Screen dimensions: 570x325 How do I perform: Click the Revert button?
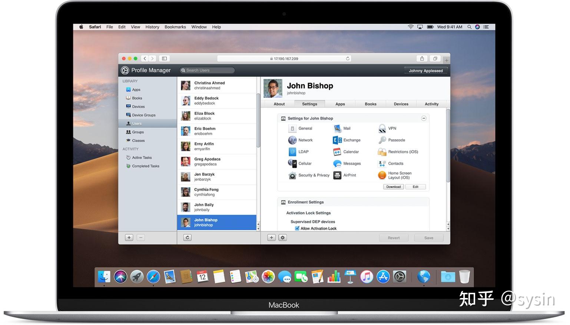(394, 238)
